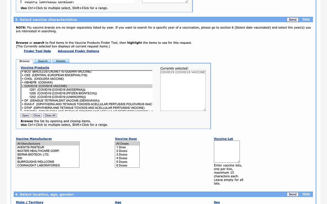Click the Close All button
327x204 pixels.
[x=50, y=116]
